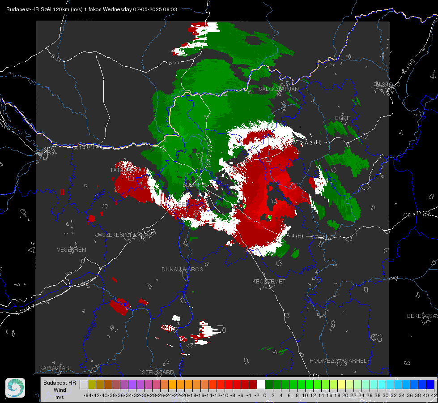The height and width of the screenshot is (403, 438).
Task: Click the deep blue last swatch near 42
Action: [x=430, y=384]
